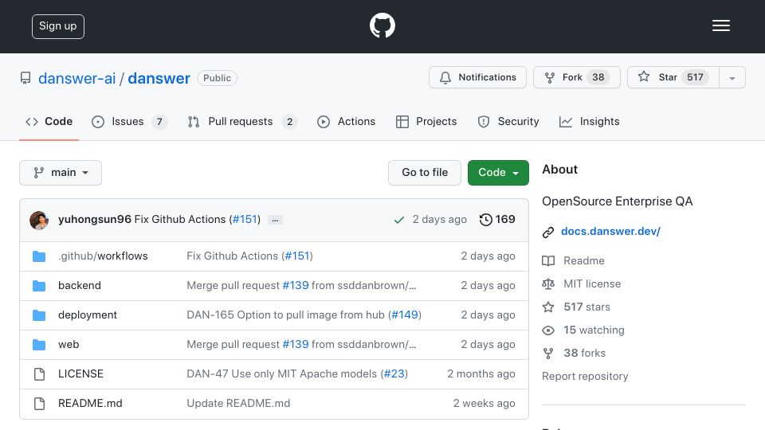Open the Fix Github Actions commit message
The width and height of the screenshot is (765, 430).
(x=179, y=220)
